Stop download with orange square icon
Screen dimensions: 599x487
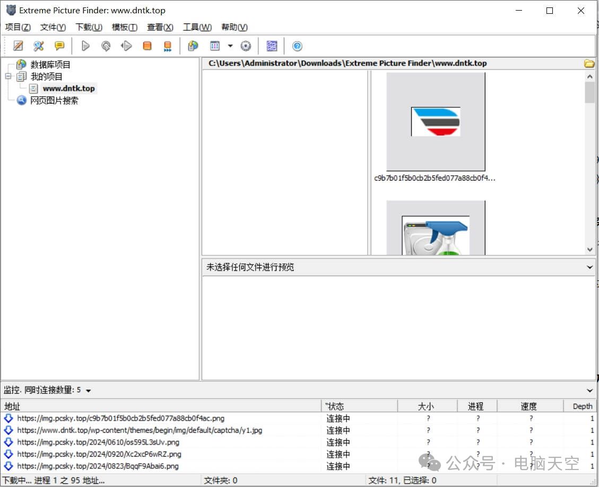(147, 46)
